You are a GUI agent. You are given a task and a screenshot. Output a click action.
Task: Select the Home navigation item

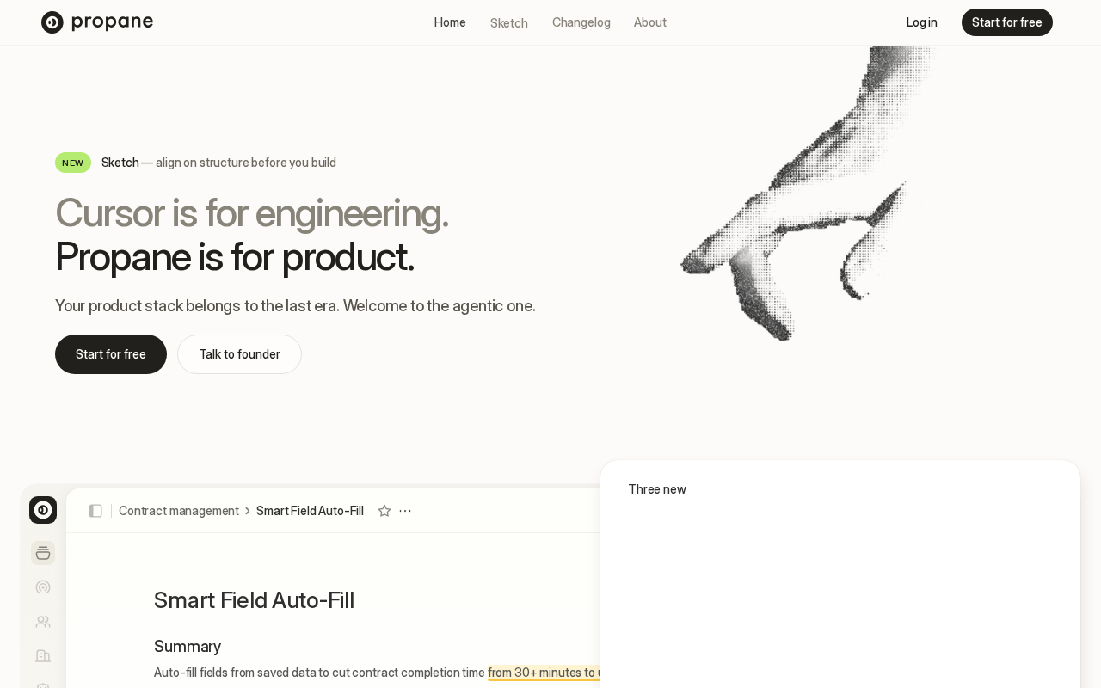(x=450, y=22)
